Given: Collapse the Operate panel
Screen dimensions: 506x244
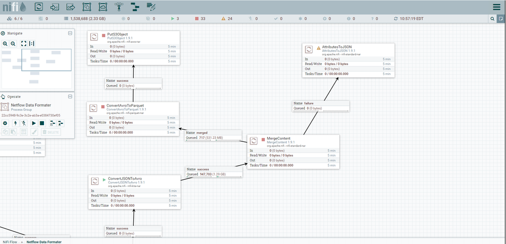Looking at the screenshot, I should (x=70, y=96).
